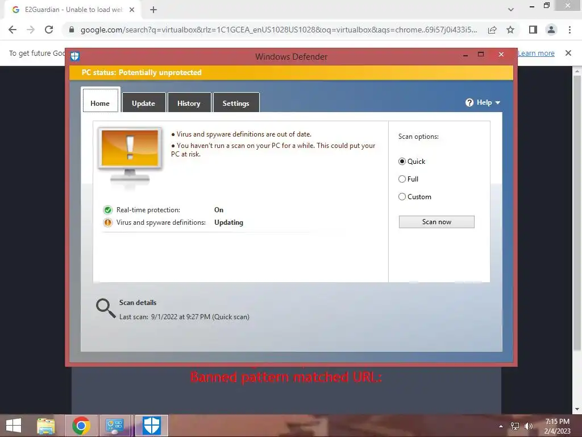Click Windows Defender taskbar icon
The height and width of the screenshot is (437, 582).
[151, 426]
